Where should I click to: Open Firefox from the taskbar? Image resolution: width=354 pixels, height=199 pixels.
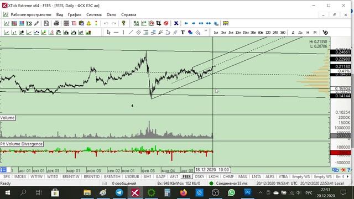[183, 193]
